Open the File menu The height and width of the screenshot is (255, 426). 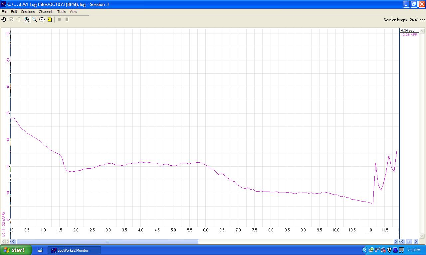pyautogui.click(x=4, y=12)
